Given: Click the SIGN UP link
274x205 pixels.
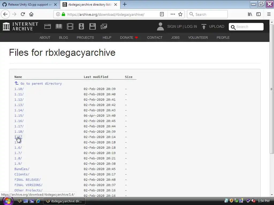Looking at the screenshot, I should [x=174, y=26].
